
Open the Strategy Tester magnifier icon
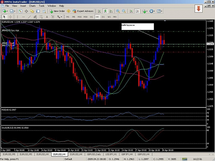[44, 11]
